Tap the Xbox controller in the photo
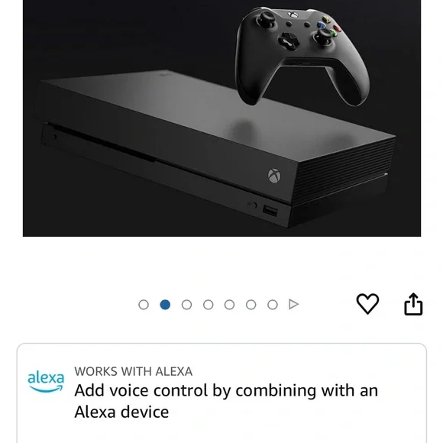This screenshot has width=443, height=443. 302,57
